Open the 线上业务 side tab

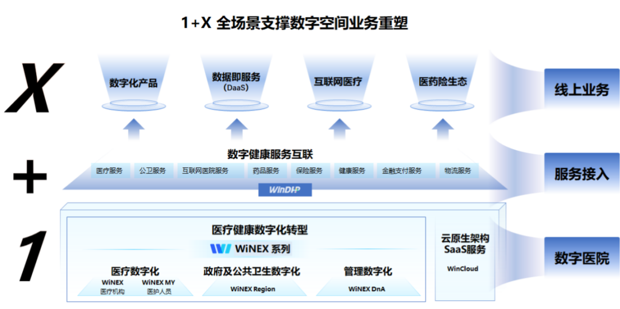click(x=581, y=90)
